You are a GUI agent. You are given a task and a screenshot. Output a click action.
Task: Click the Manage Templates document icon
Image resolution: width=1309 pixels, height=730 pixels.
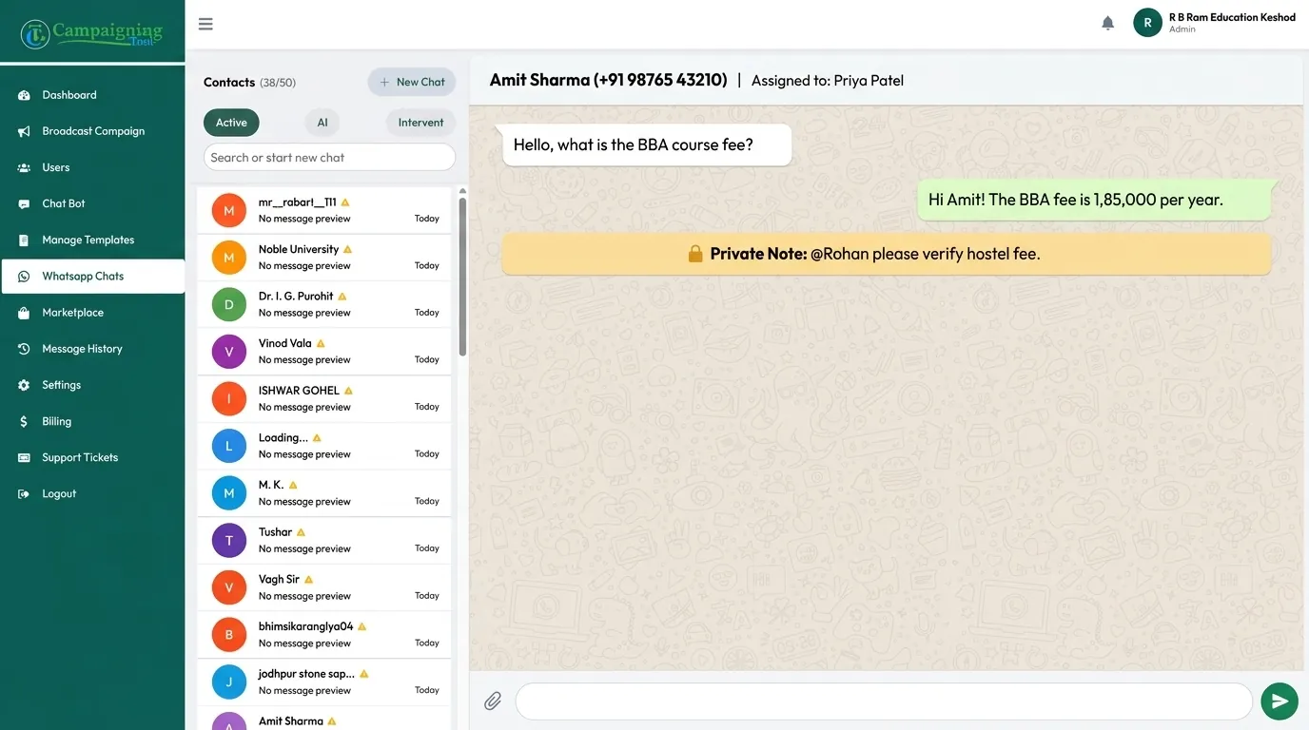tap(24, 240)
